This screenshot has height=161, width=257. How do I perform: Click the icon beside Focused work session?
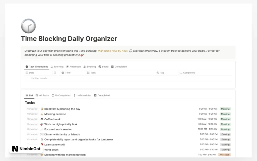click(42, 129)
